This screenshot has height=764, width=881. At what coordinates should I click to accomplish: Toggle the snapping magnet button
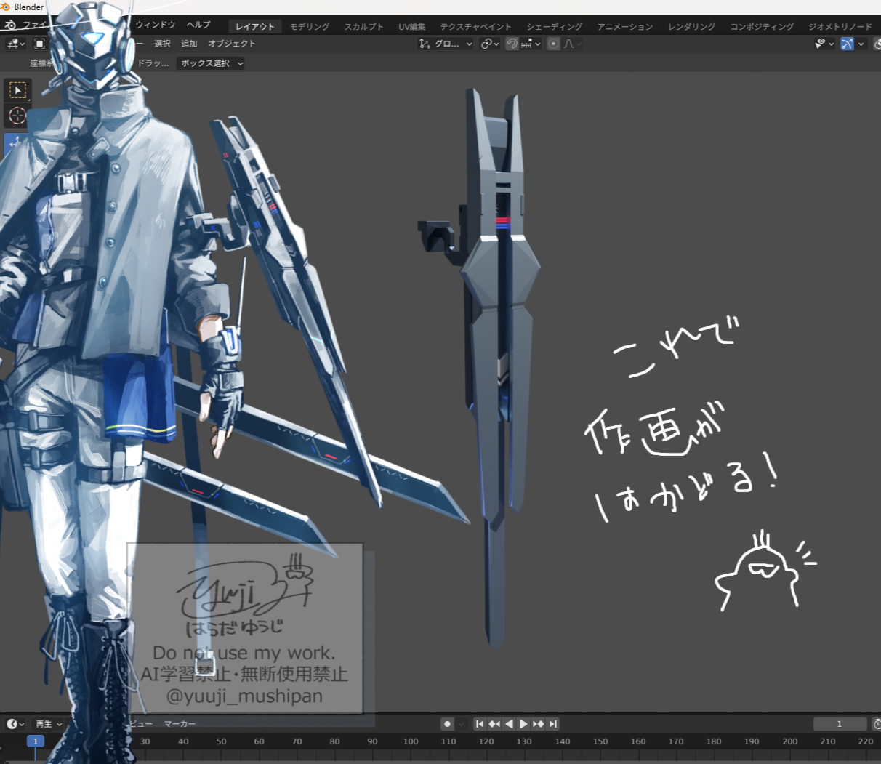(512, 44)
